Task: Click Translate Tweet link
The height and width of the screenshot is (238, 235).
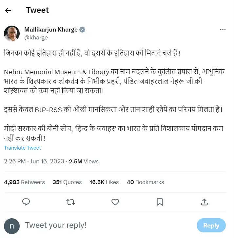Action: [22, 148]
